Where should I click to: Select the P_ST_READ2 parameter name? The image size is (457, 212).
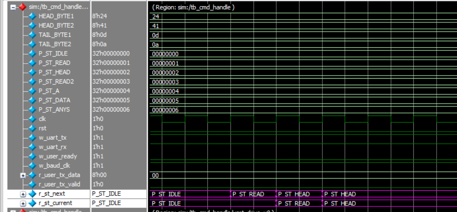[x=56, y=81]
